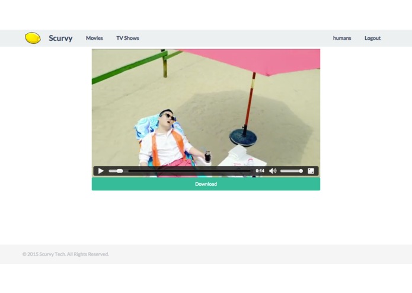Click the © 2015 Scurvy Tech footer text
Image resolution: width=412 pixels, height=293 pixels.
(65, 254)
